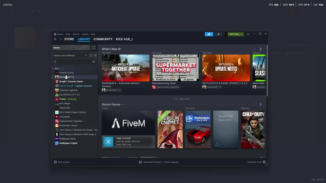Viewport: 326px width, 183px height.
Task: Click the FiveM game icon in list
Action: (x=57, y=99)
